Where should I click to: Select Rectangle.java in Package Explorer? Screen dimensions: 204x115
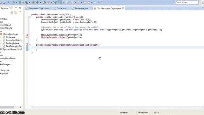pos(12,43)
